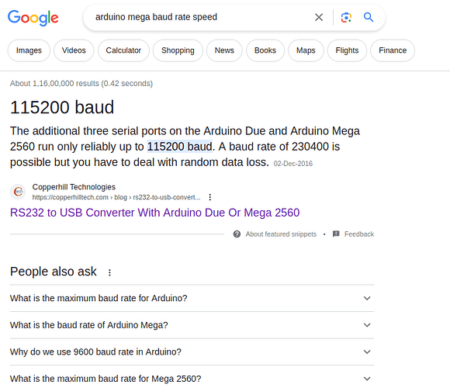Expand "What is the baud rate of Arduino Mega?"
The width and height of the screenshot is (450, 388).
(192, 325)
